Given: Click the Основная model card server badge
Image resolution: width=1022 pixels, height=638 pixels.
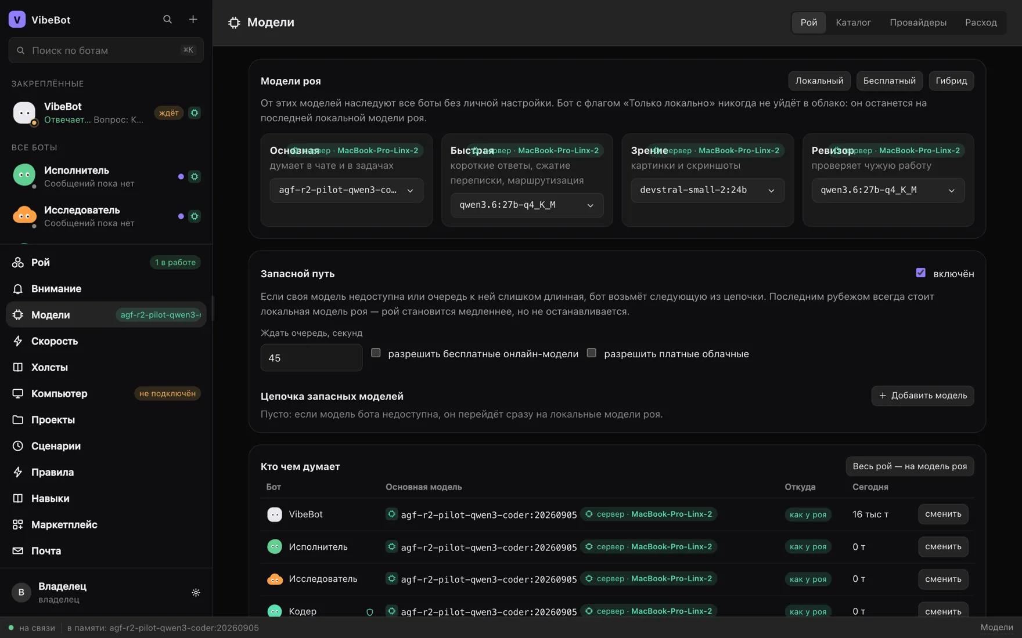Looking at the screenshot, I should tap(356, 150).
